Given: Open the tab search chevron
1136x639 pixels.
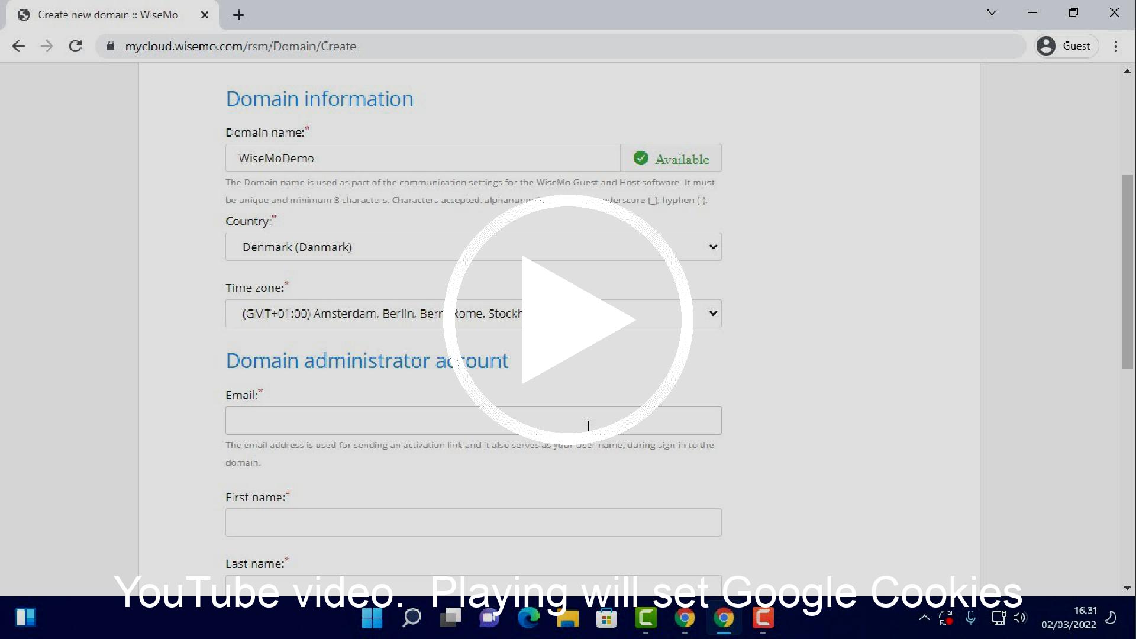Looking at the screenshot, I should coord(992,12).
